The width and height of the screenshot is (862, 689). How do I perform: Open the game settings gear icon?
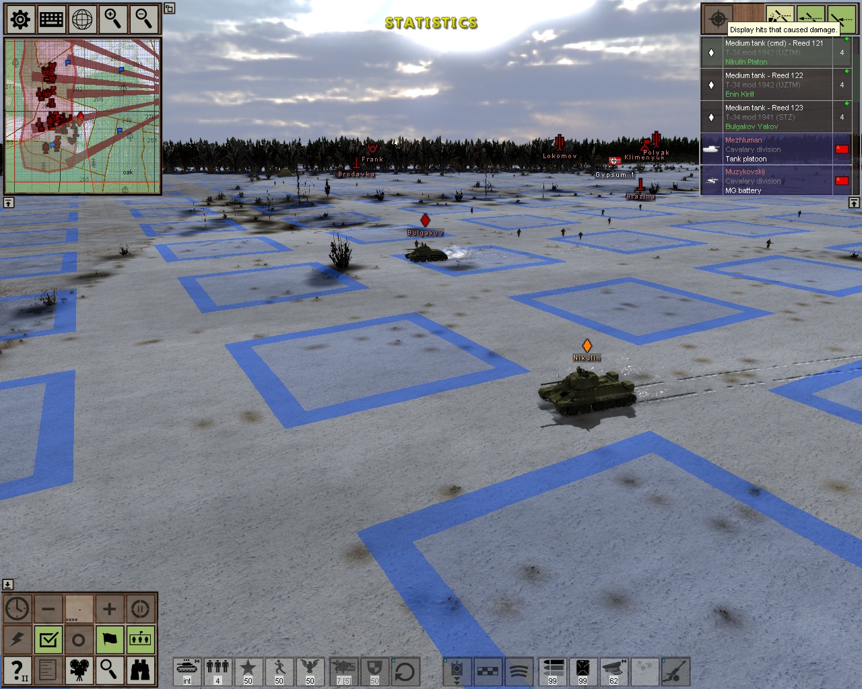pyautogui.click(x=20, y=19)
